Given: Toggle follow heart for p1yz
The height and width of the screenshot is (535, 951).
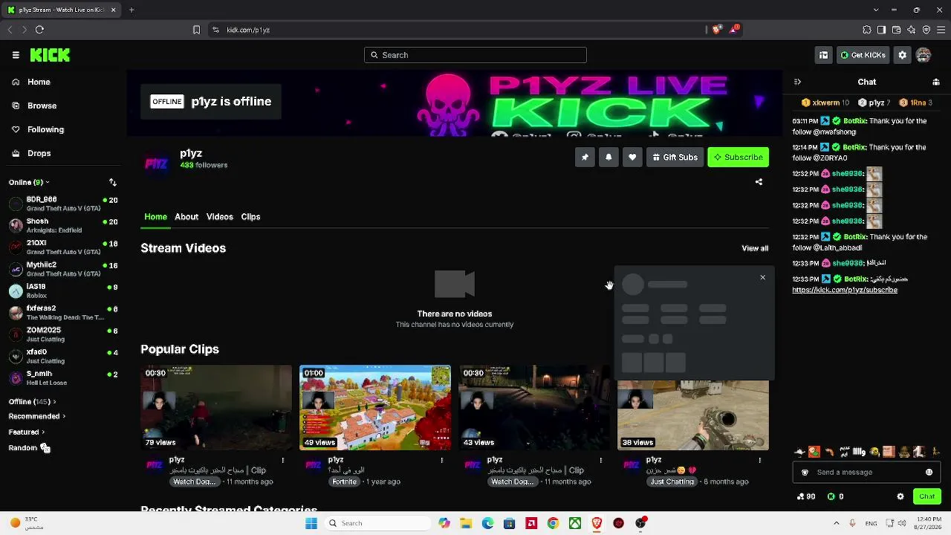Looking at the screenshot, I should point(632,157).
